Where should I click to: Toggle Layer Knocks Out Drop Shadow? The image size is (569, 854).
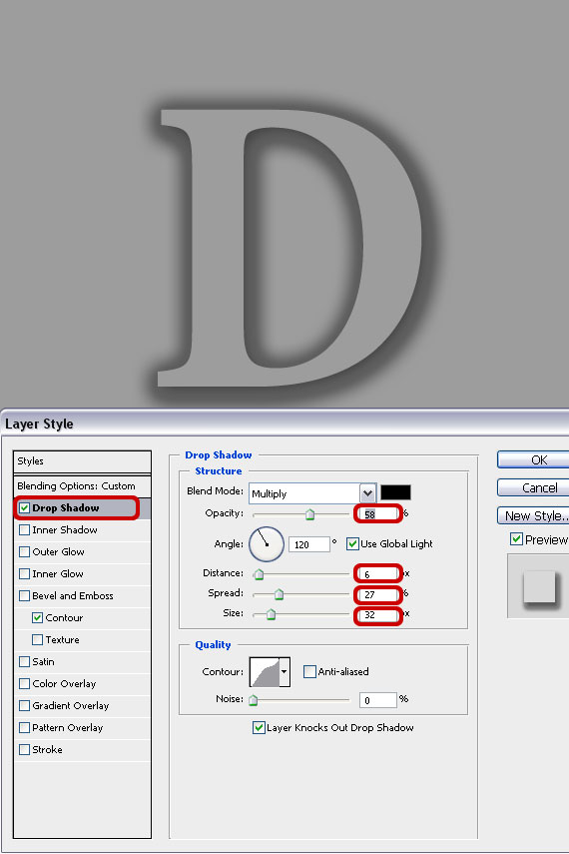point(259,727)
